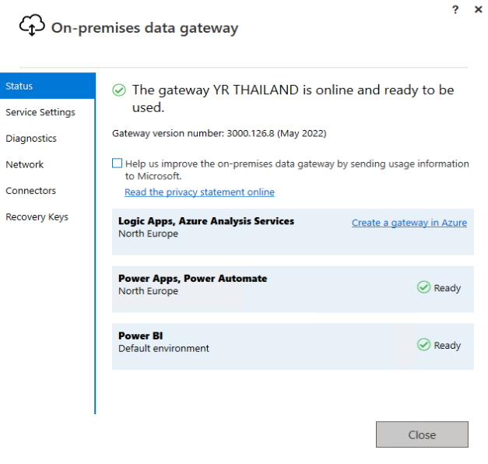Click the Power BI Ready checkmark icon
Image resolution: width=488 pixels, height=464 pixels.
tap(423, 345)
